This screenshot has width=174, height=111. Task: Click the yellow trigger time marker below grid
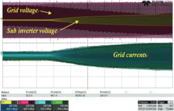[88, 89]
